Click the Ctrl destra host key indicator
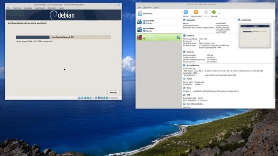 tap(113, 98)
